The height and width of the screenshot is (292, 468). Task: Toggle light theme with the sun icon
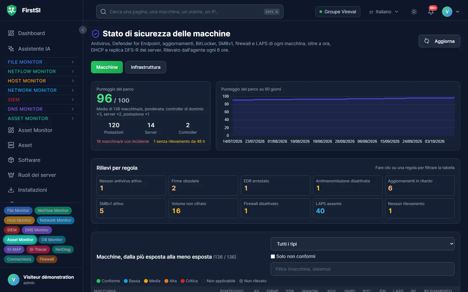pyautogui.click(x=414, y=12)
